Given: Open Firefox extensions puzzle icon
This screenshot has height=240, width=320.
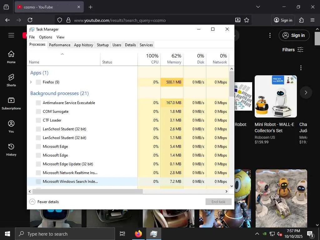Looking at the screenshot, I should click(301, 20).
